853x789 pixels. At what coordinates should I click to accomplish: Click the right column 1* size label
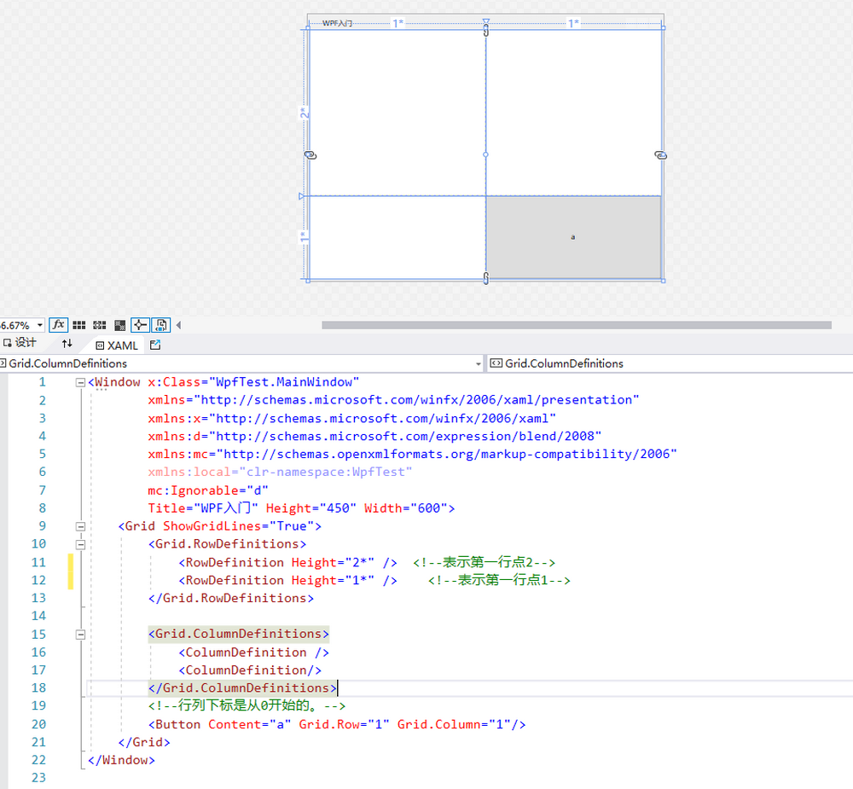(x=574, y=23)
